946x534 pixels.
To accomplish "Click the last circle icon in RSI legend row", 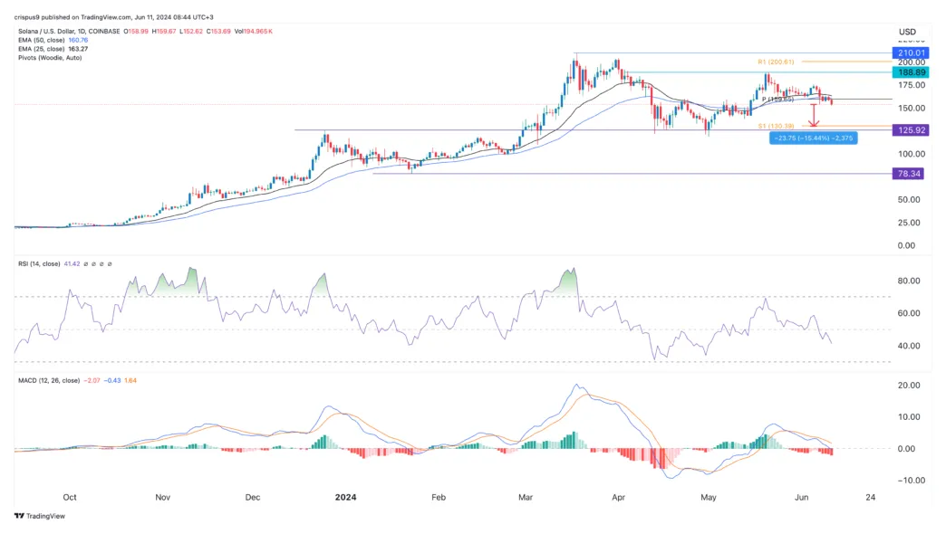I will [x=110, y=263].
